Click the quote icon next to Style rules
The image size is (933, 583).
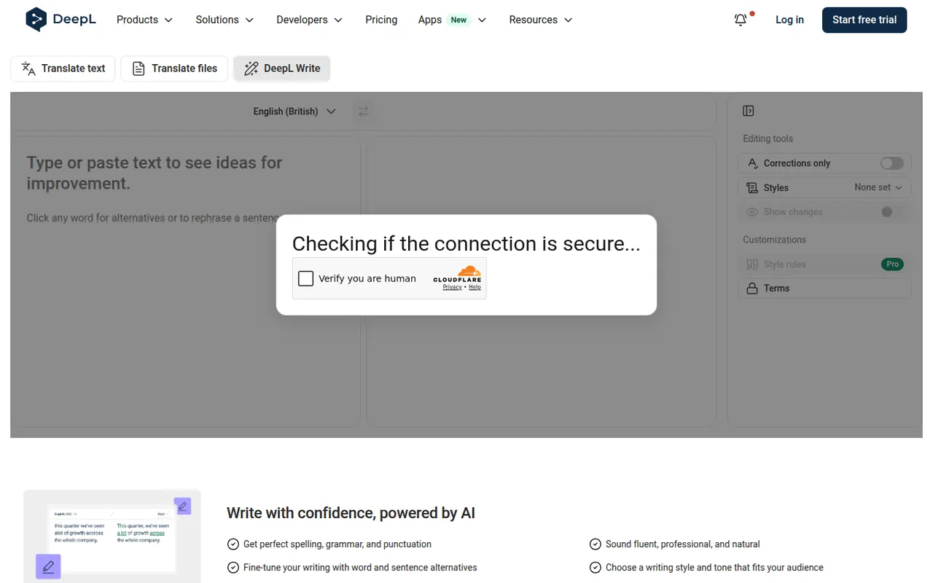pyautogui.click(x=752, y=265)
